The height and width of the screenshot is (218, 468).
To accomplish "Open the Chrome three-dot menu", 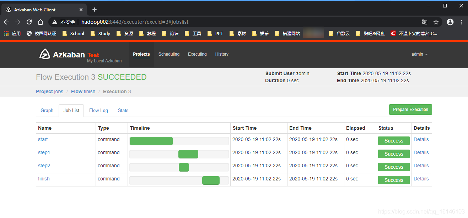I will pyautogui.click(x=462, y=22).
